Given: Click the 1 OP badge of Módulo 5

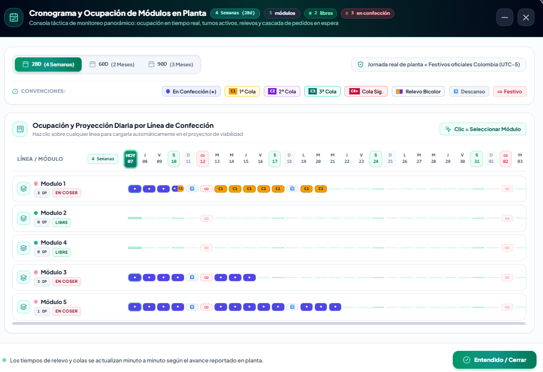Looking at the screenshot, I should pos(42,311).
